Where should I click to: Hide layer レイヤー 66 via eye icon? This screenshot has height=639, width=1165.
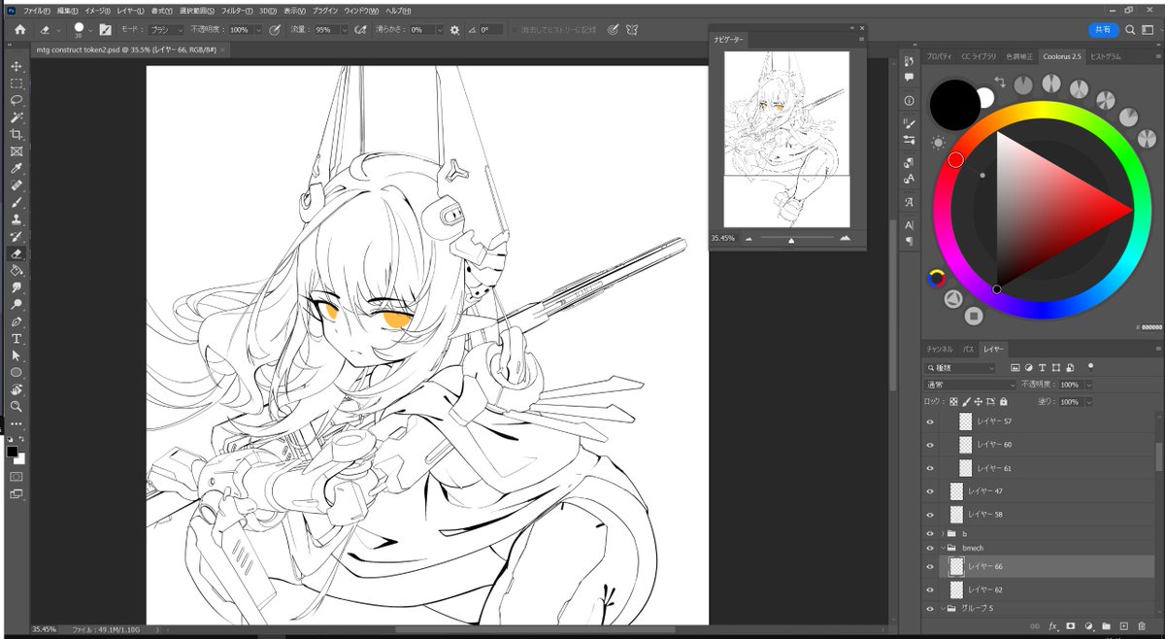[x=930, y=566]
